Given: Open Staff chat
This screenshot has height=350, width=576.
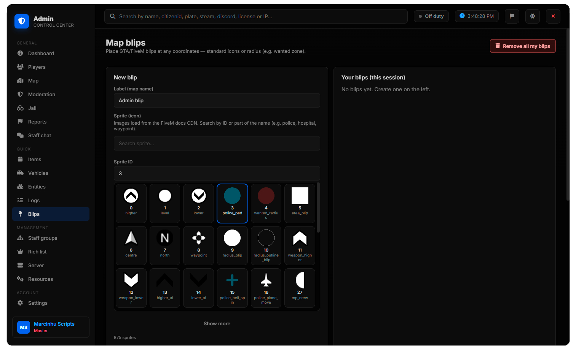Looking at the screenshot, I should tap(51, 135).
